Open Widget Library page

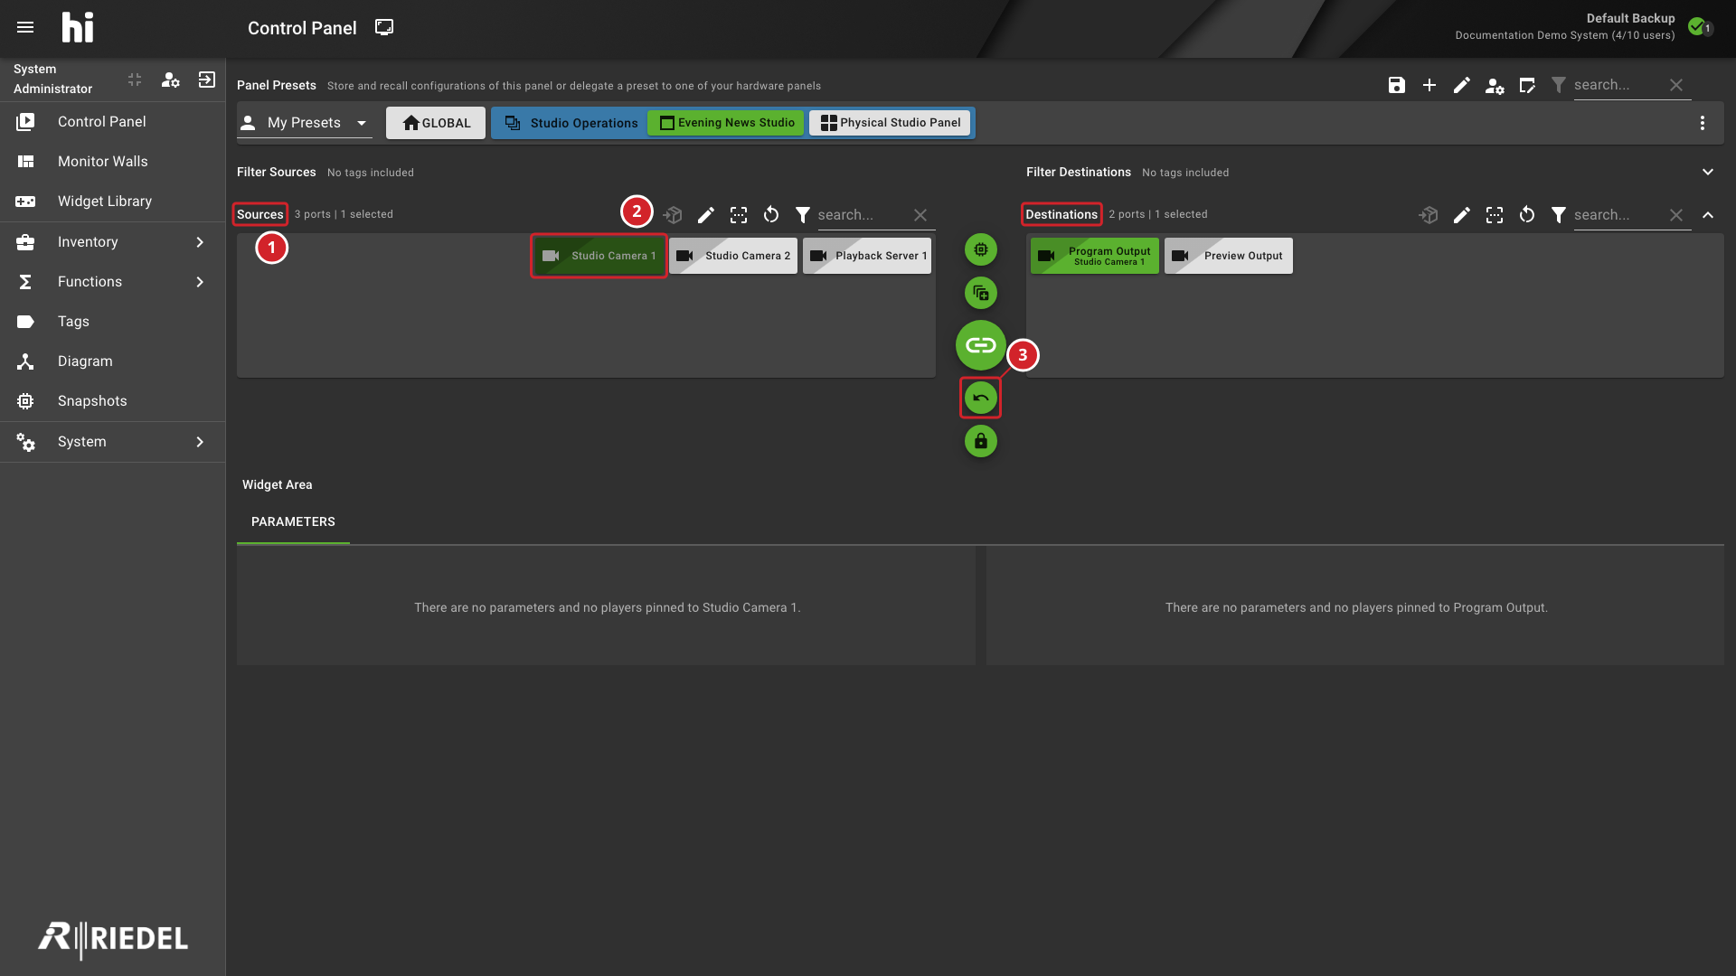(x=112, y=202)
